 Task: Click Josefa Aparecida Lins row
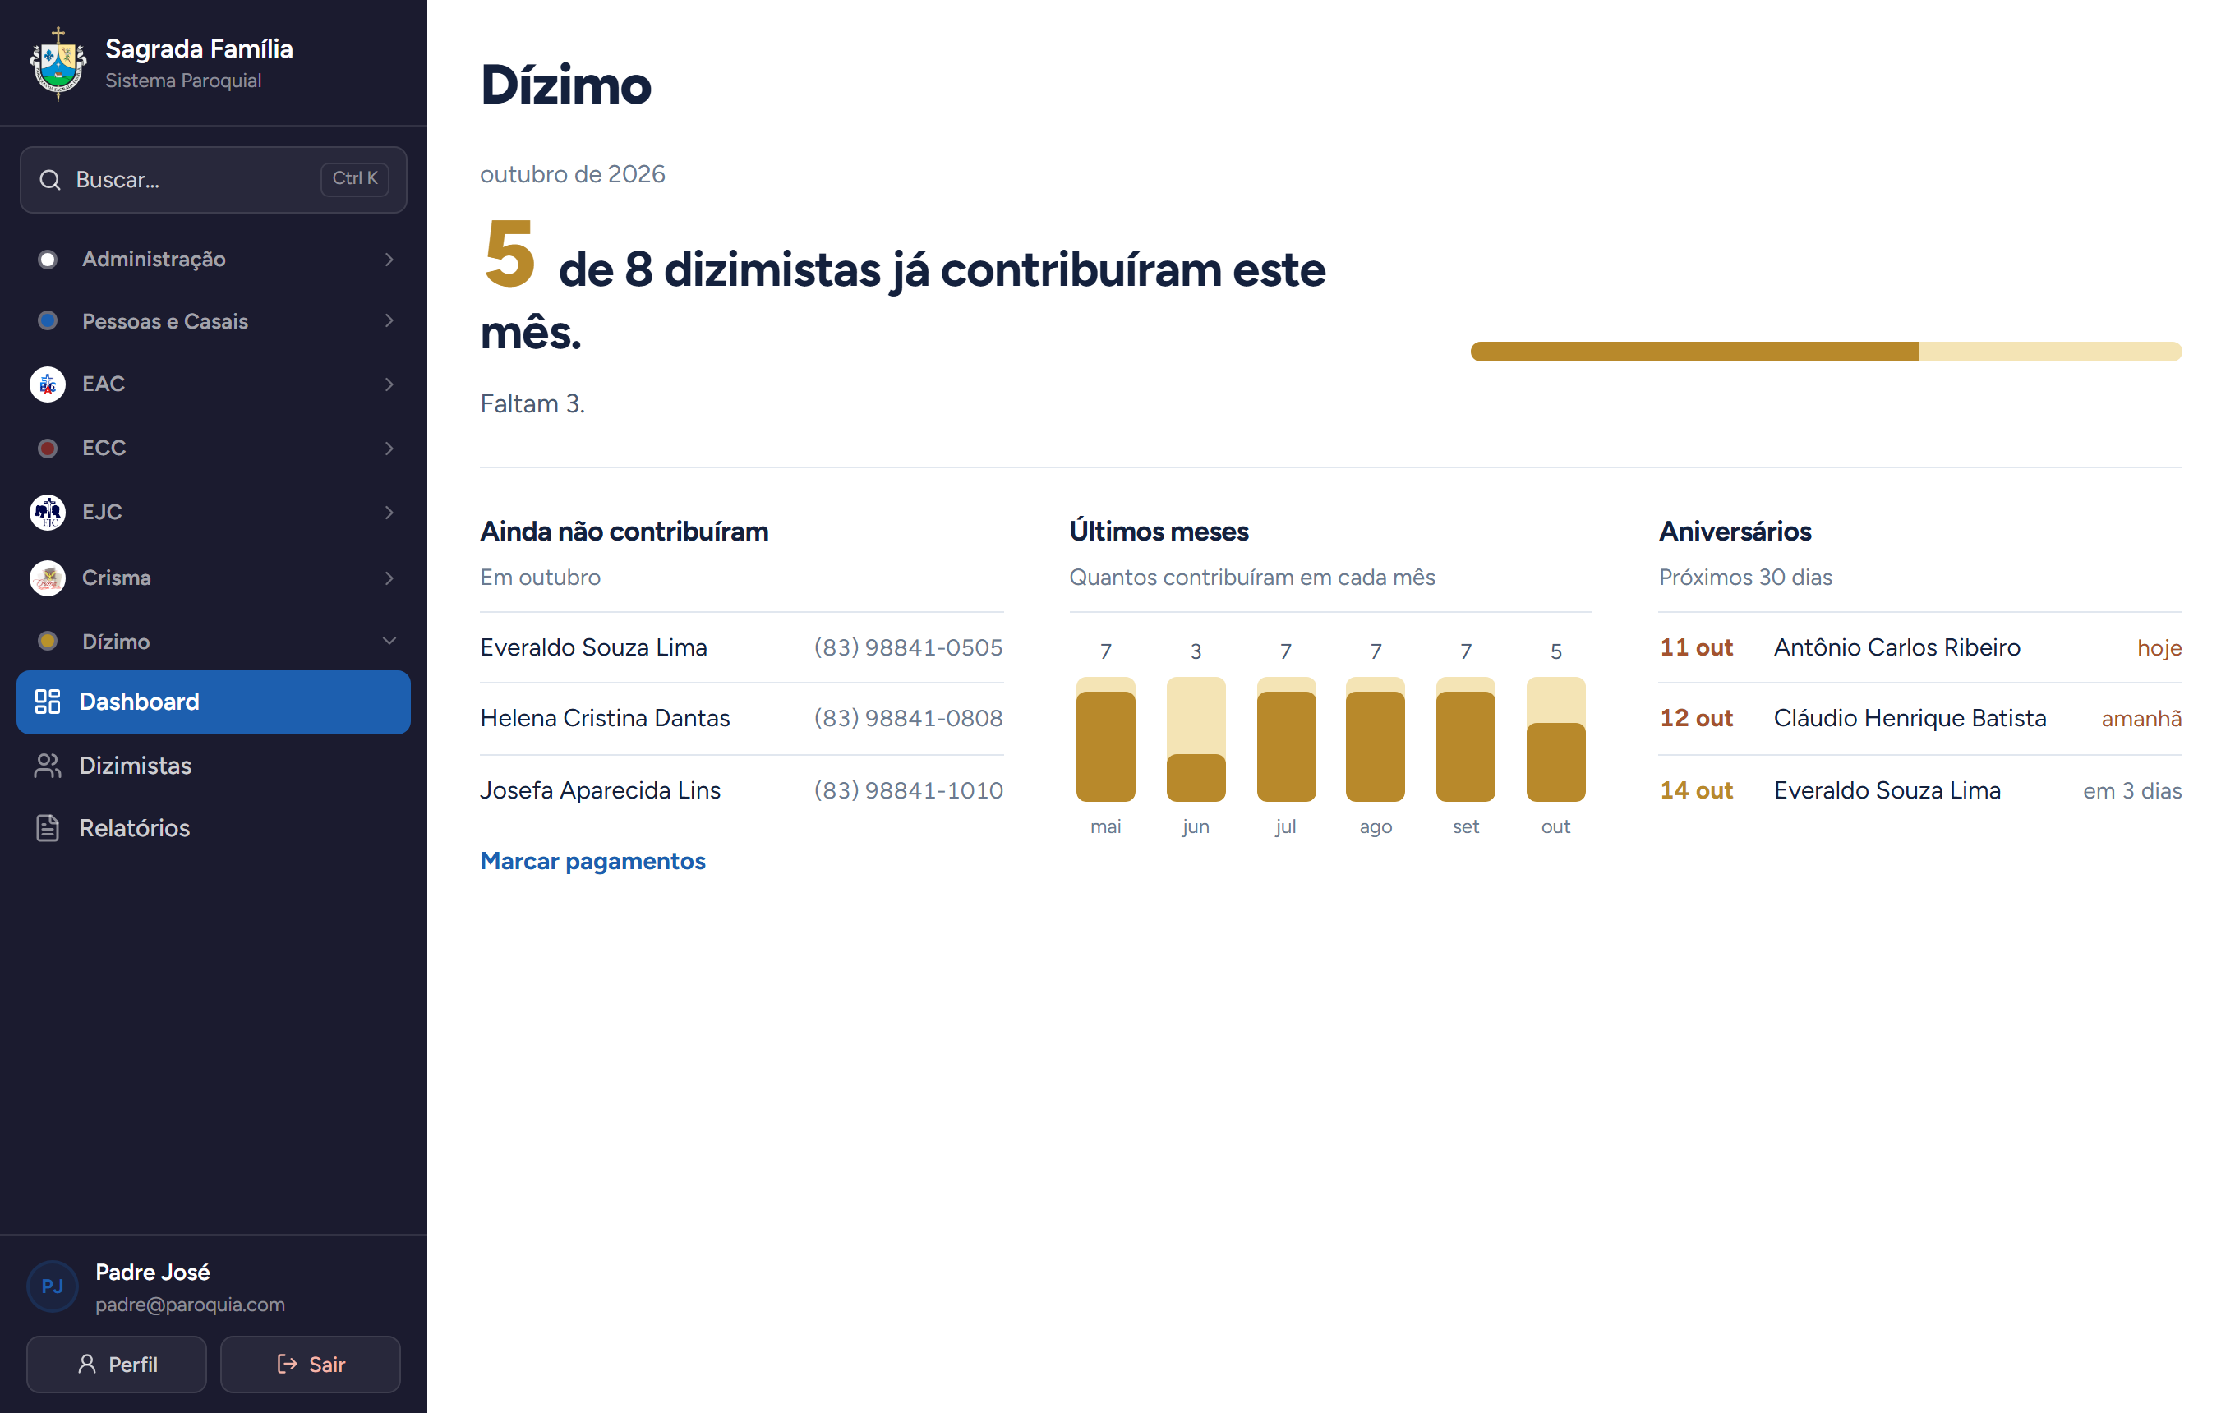[742, 790]
